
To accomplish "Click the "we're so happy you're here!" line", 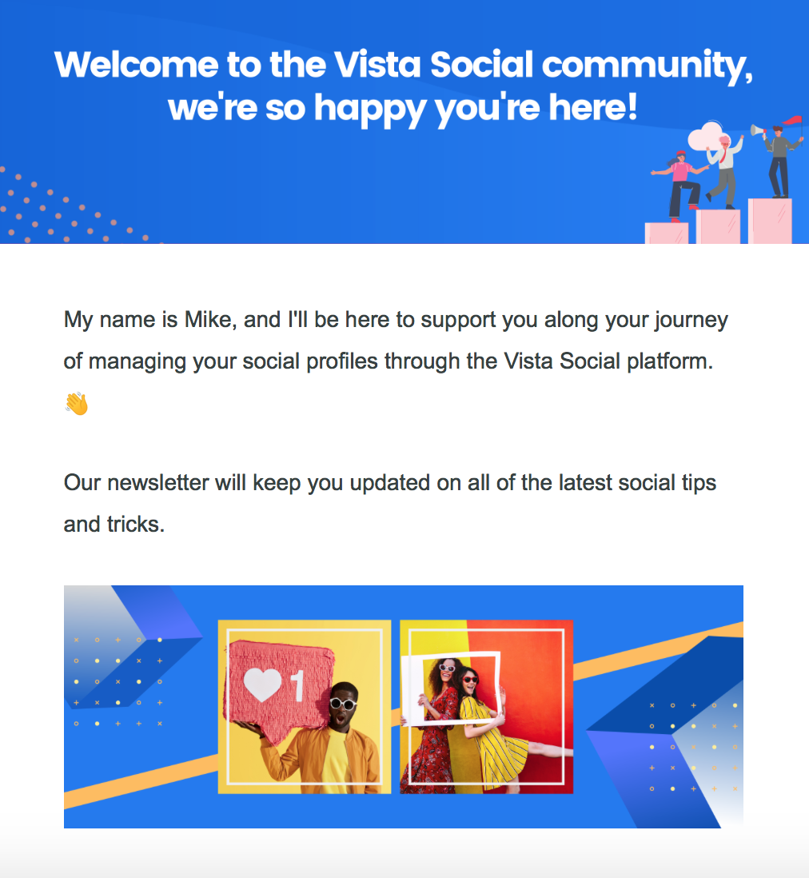I will click(404, 107).
